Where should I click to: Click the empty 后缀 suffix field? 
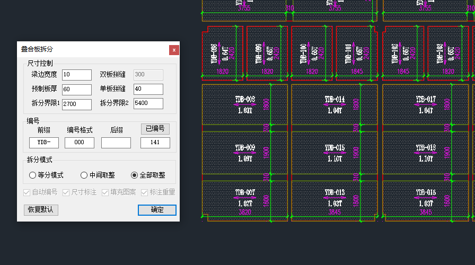(x=116, y=143)
